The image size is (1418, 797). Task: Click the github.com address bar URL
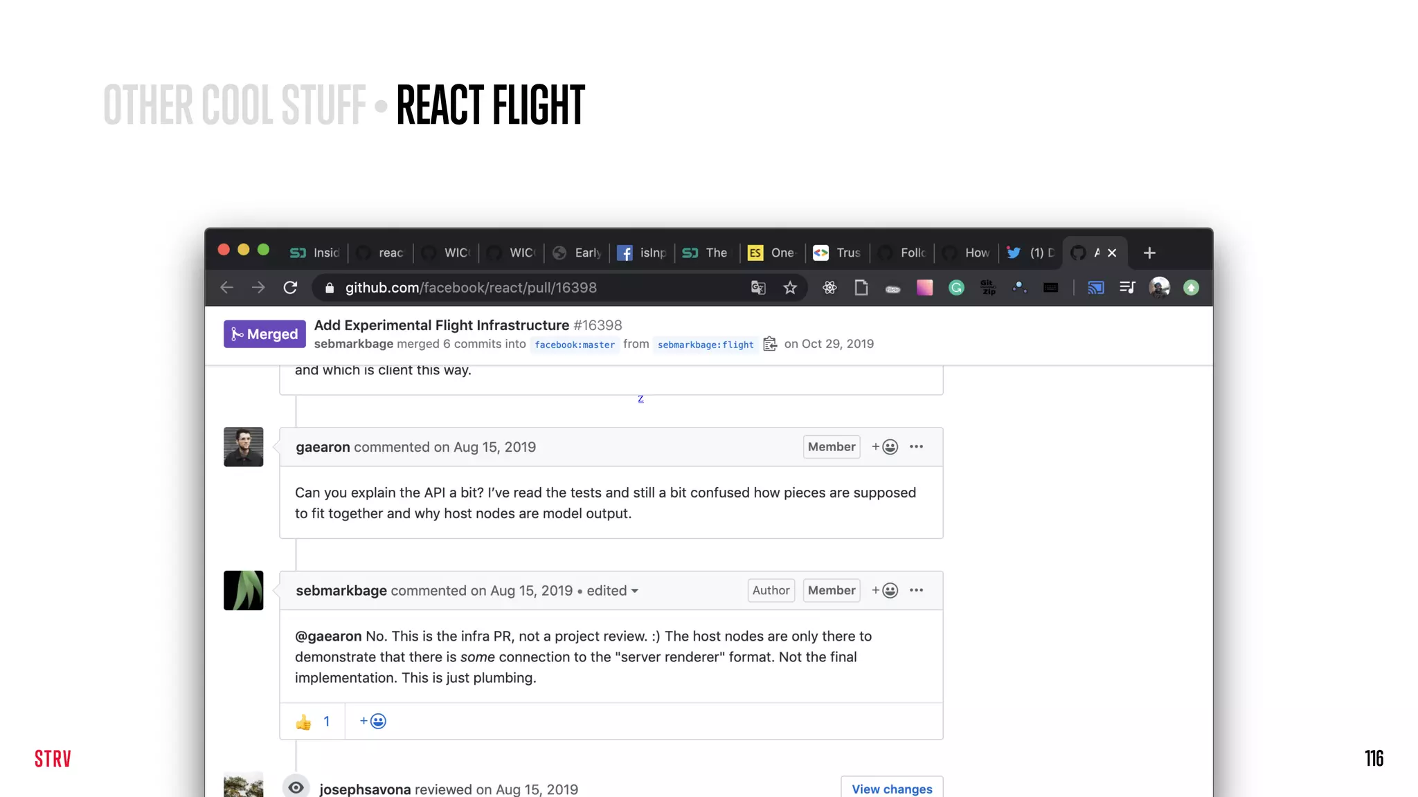coord(471,288)
